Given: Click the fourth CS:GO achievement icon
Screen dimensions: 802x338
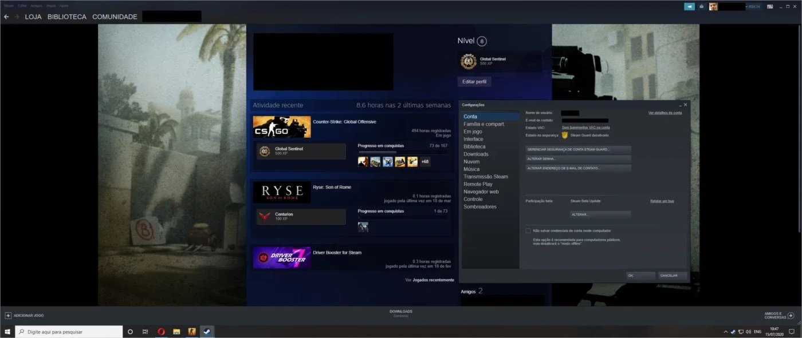Looking at the screenshot, I should (400, 162).
